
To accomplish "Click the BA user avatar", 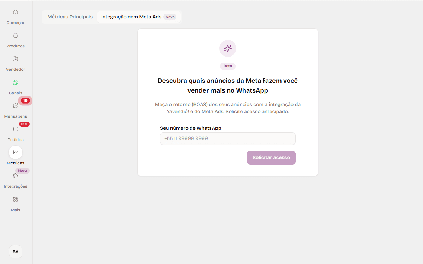I will pos(15,252).
